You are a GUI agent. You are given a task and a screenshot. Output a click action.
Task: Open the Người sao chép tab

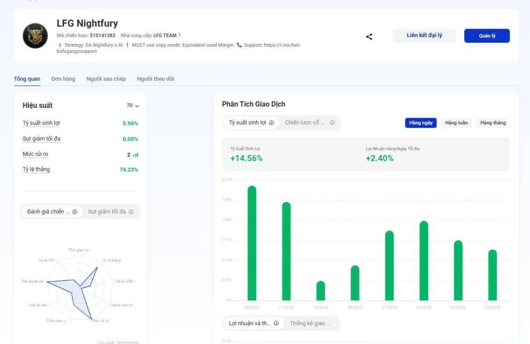[106, 79]
